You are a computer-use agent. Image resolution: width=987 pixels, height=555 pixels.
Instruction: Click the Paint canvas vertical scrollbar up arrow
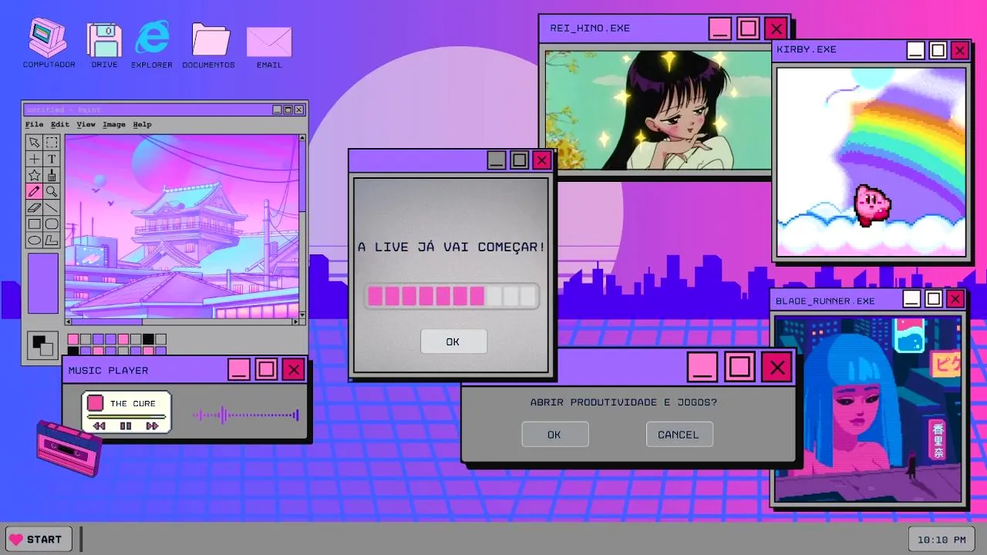coord(302,139)
